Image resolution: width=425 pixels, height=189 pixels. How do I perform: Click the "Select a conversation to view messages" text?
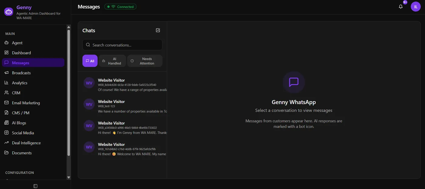294,110
